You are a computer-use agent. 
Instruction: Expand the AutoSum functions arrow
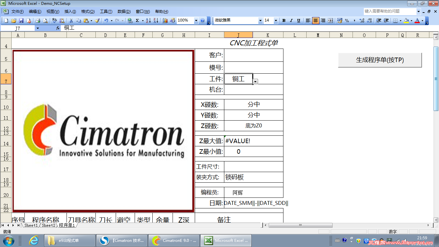(x=142, y=21)
